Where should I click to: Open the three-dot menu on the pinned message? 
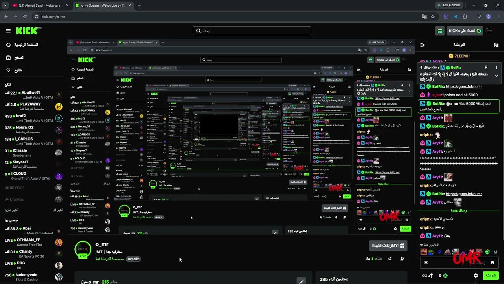496,67
